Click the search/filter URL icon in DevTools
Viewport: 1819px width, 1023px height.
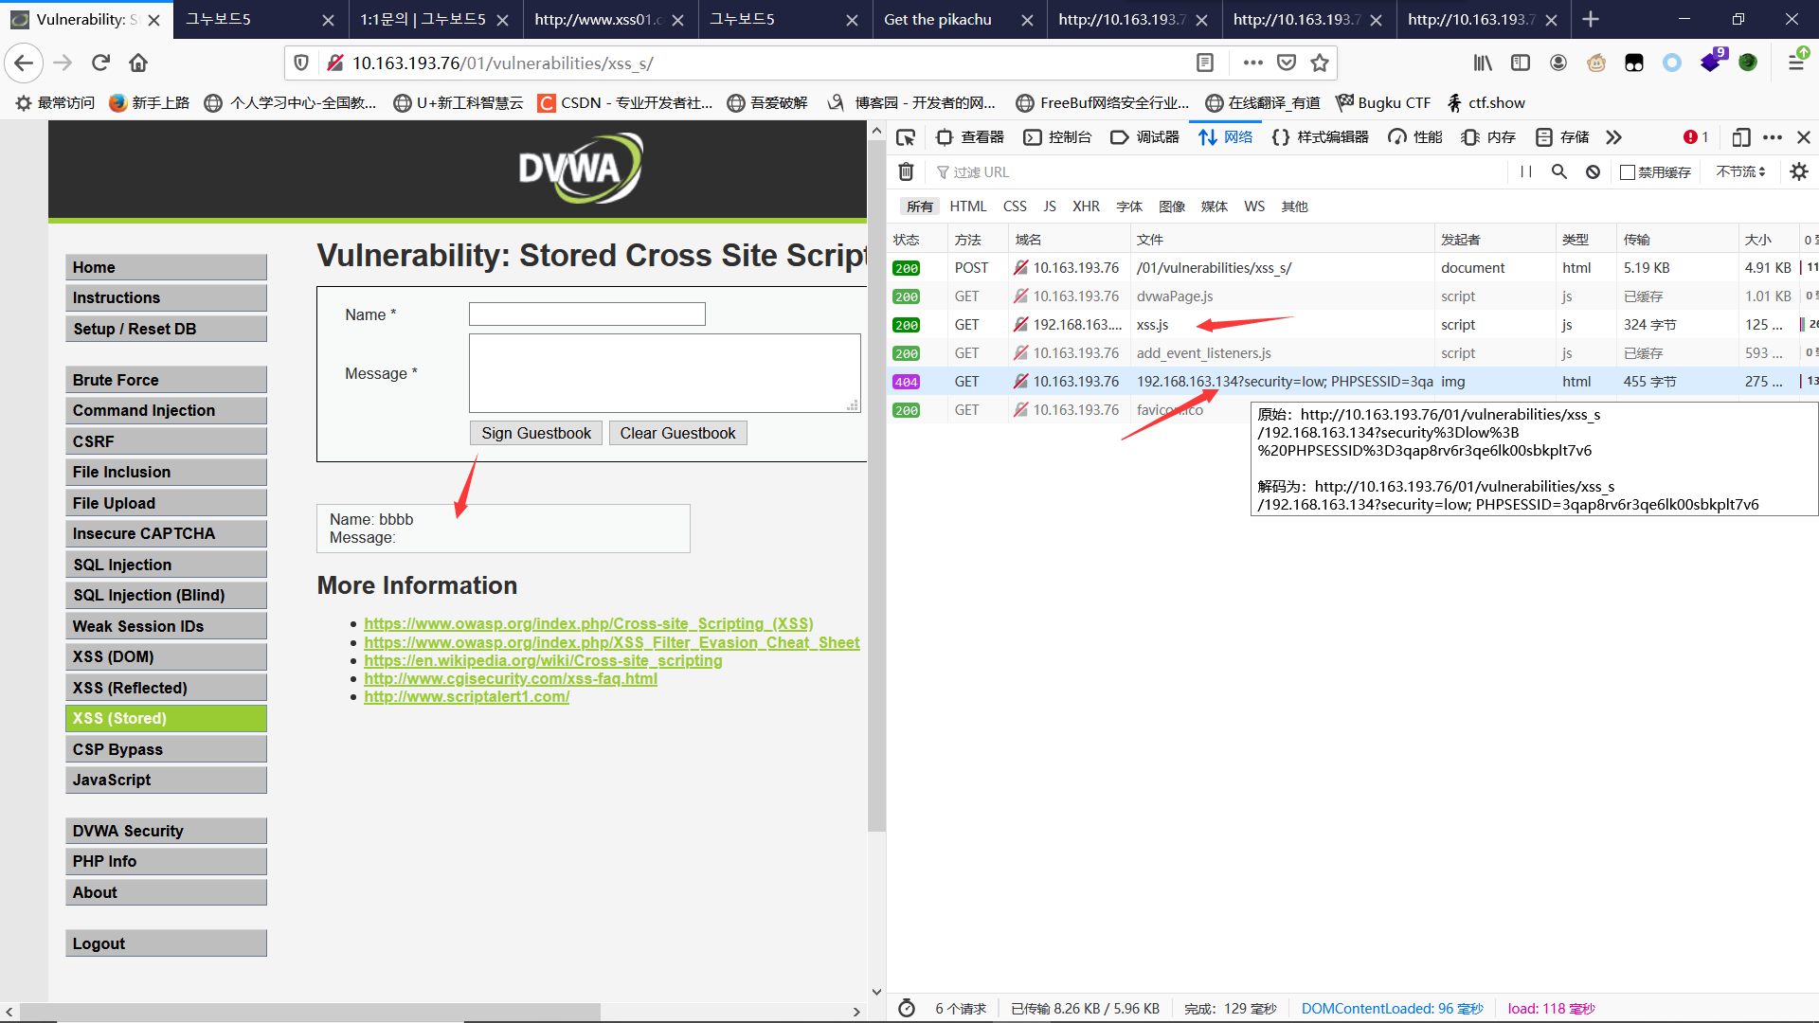click(1559, 171)
